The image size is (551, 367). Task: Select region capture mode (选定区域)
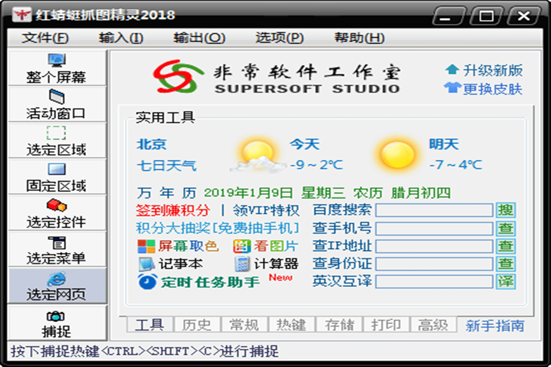pyautogui.click(x=56, y=133)
